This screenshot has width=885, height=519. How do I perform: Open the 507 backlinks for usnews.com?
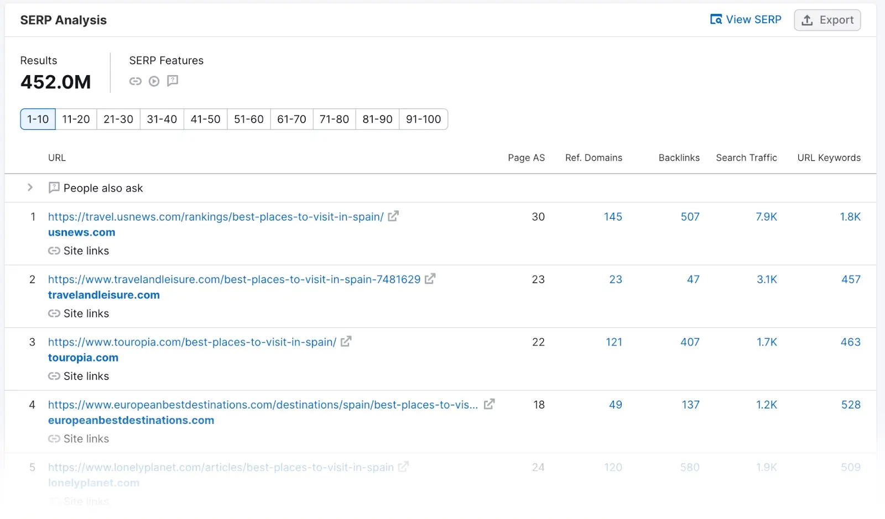tap(689, 216)
